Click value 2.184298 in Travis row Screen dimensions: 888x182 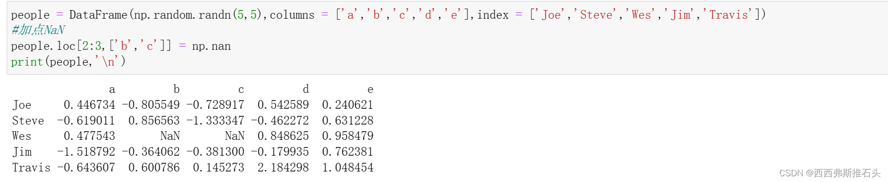(283, 168)
